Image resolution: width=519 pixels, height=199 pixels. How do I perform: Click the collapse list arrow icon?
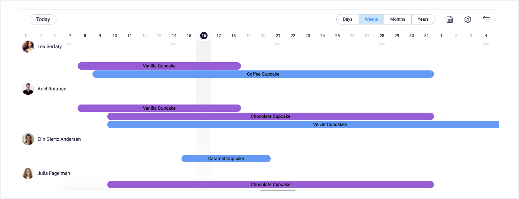pos(486,20)
